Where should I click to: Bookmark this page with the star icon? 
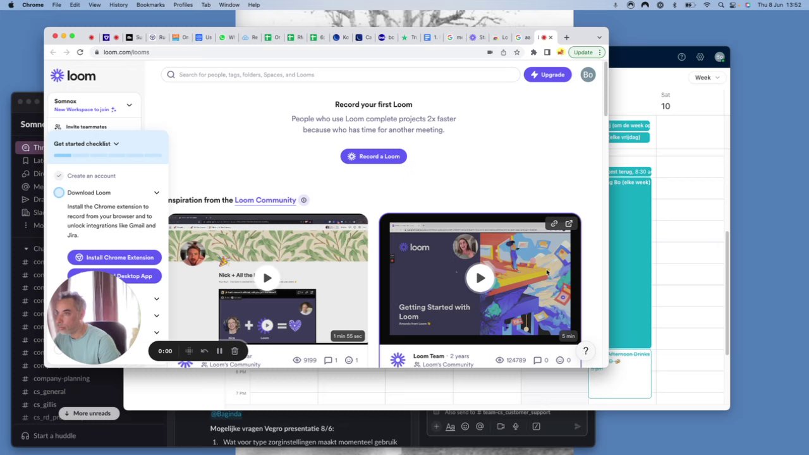coord(517,52)
